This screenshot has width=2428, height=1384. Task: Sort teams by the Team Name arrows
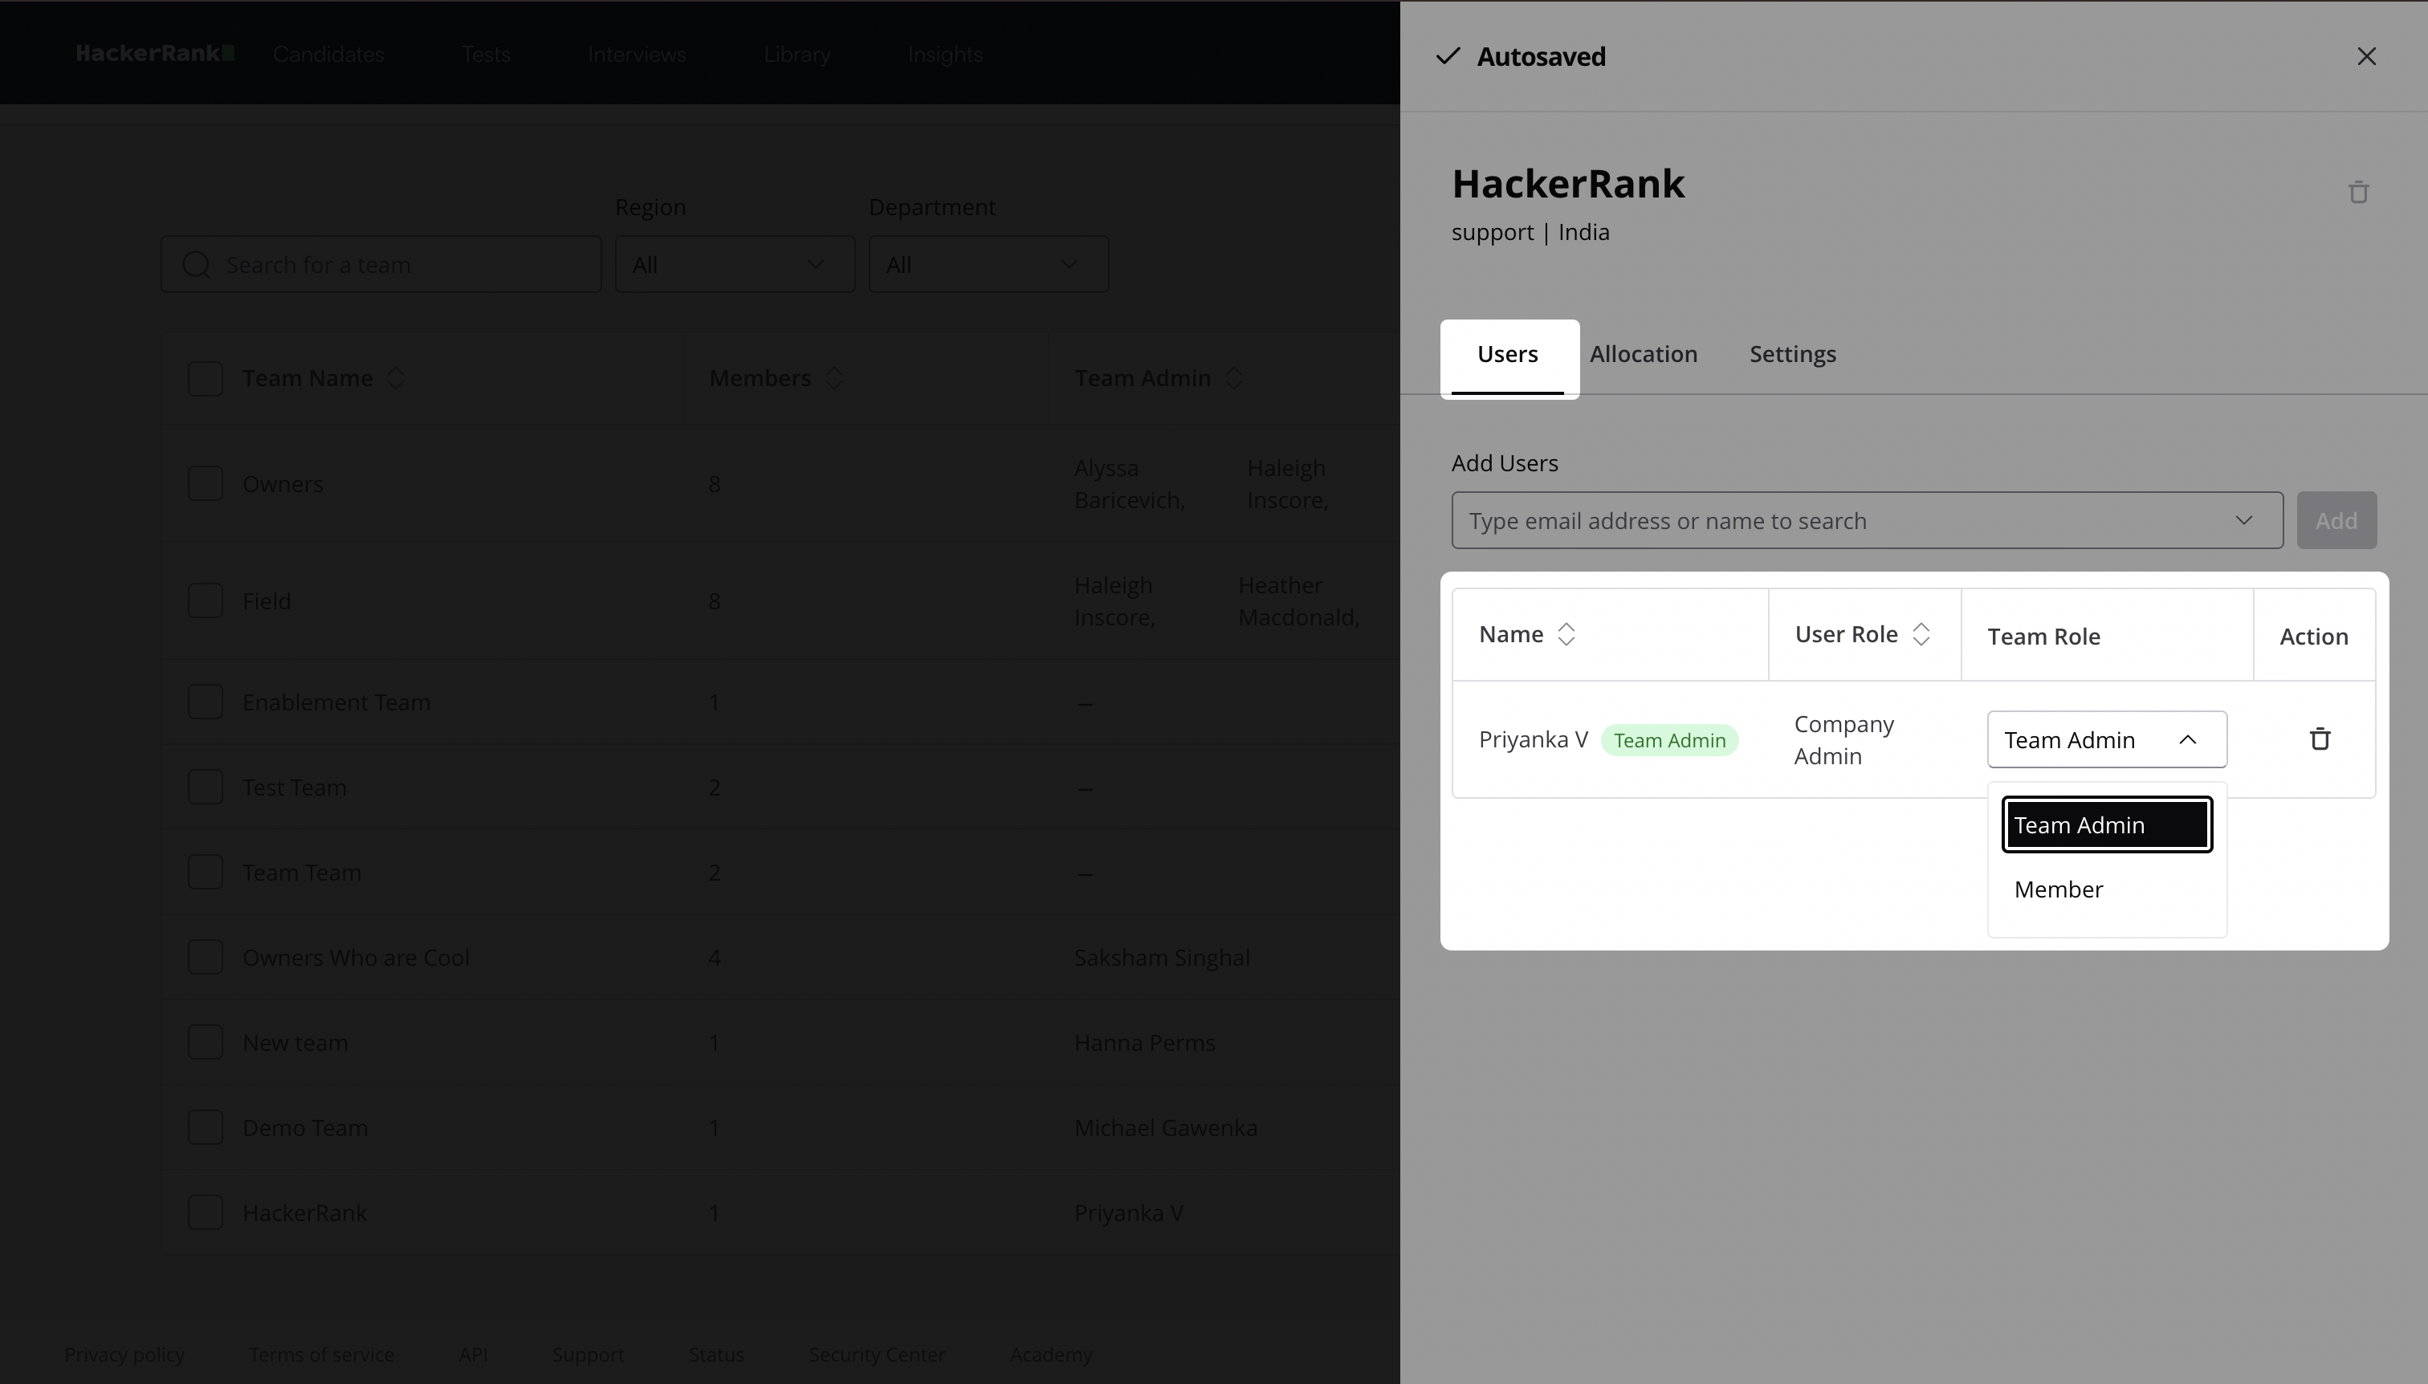click(x=396, y=378)
